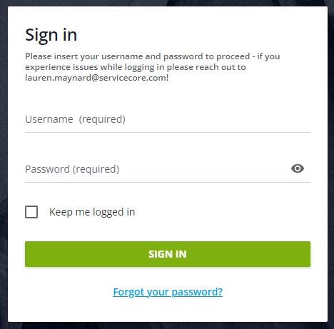Click the Sign in heading
Viewport: 334px width, 329px height.
click(x=51, y=35)
